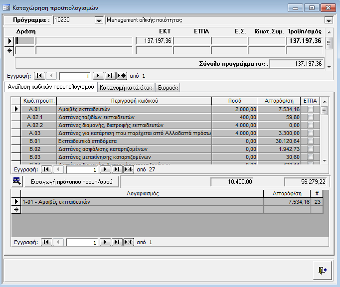Viewport: 340px width, 287px height.
Task: Add new record in budget codes navigator
Action: tap(128, 169)
